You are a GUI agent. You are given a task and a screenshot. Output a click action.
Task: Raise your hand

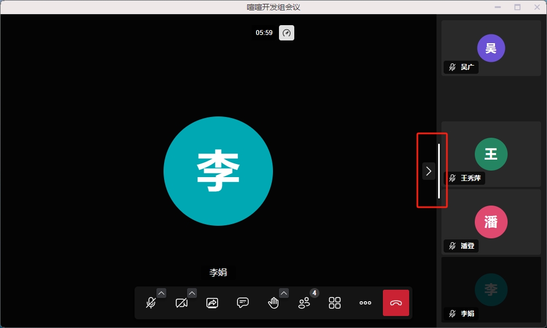coord(273,303)
